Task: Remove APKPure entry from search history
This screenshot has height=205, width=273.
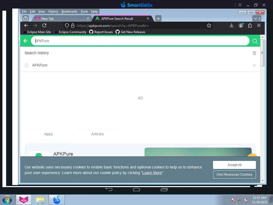Action: pyautogui.click(x=254, y=65)
